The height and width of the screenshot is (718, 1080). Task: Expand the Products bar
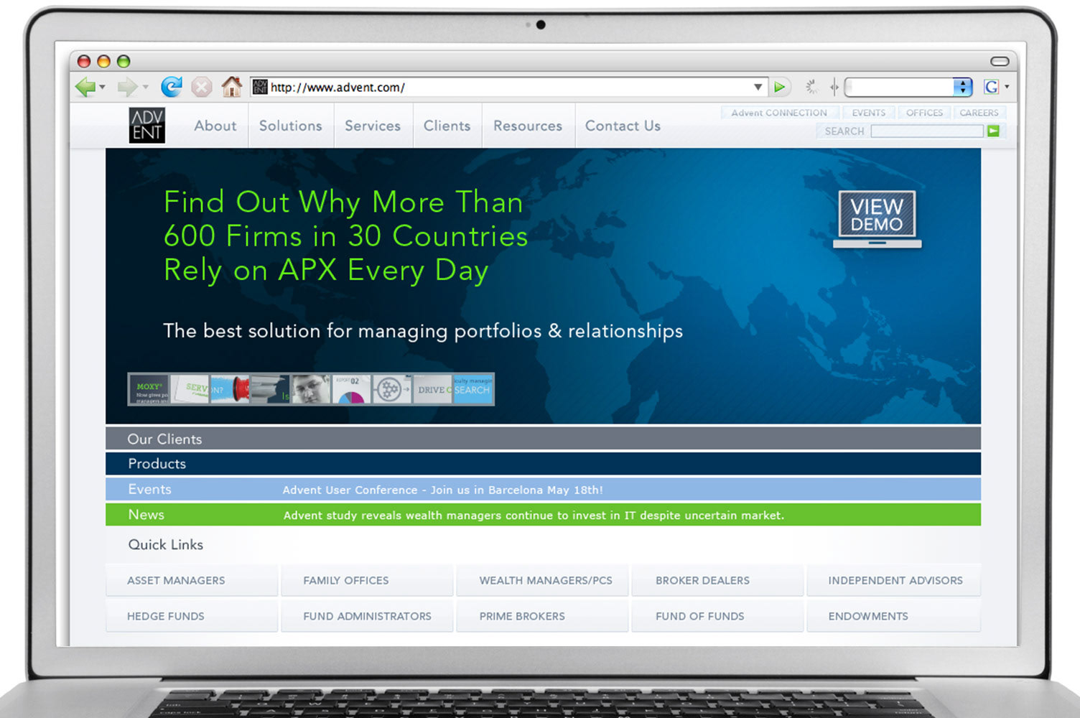[543, 464]
